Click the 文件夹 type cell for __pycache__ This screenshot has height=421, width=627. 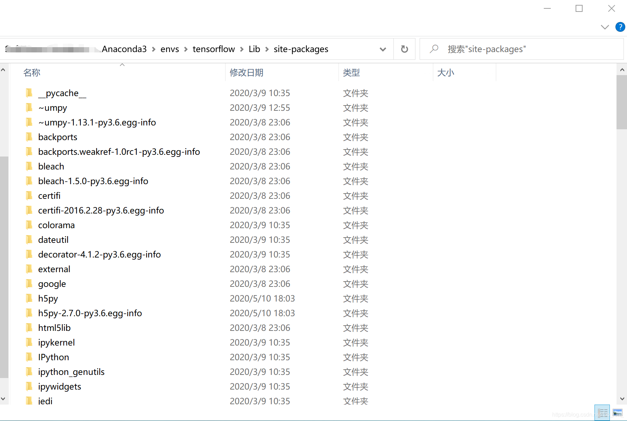(x=356, y=93)
